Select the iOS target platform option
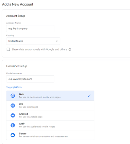The width and height of the screenshot is (130, 144). (x=50, y=105)
